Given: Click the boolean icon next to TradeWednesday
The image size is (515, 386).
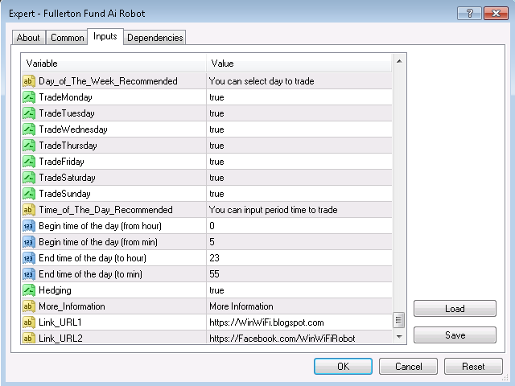Looking at the screenshot, I should point(29,129).
